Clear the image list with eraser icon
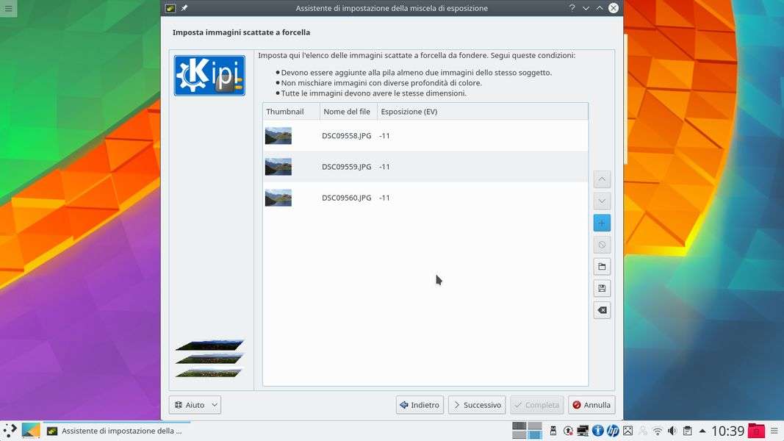 click(x=602, y=310)
